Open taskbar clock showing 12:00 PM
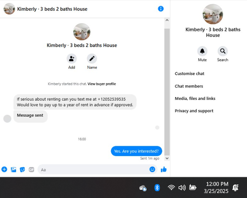Viewport: 247px width, 198px height. pyautogui.click(x=216, y=188)
